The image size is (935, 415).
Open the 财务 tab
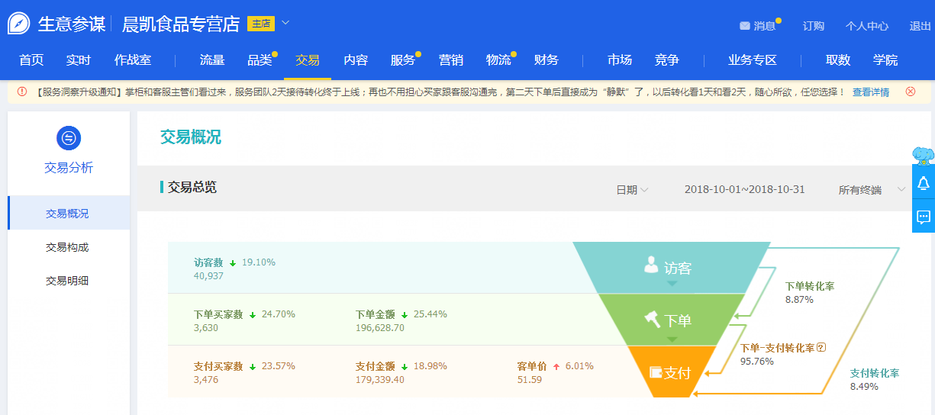[546, 60]
